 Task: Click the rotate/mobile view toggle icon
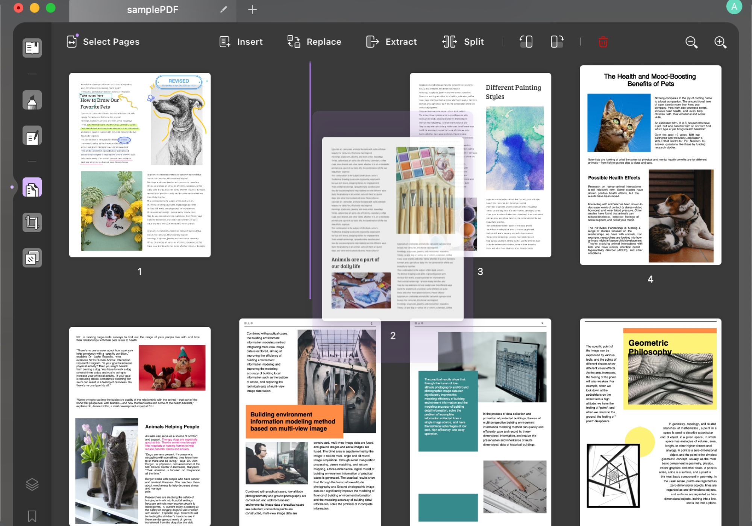coord(526,42)
